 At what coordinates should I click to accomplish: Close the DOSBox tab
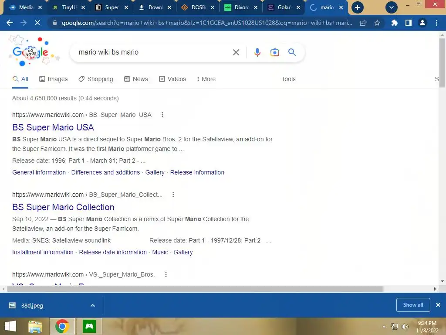(213, 7)
